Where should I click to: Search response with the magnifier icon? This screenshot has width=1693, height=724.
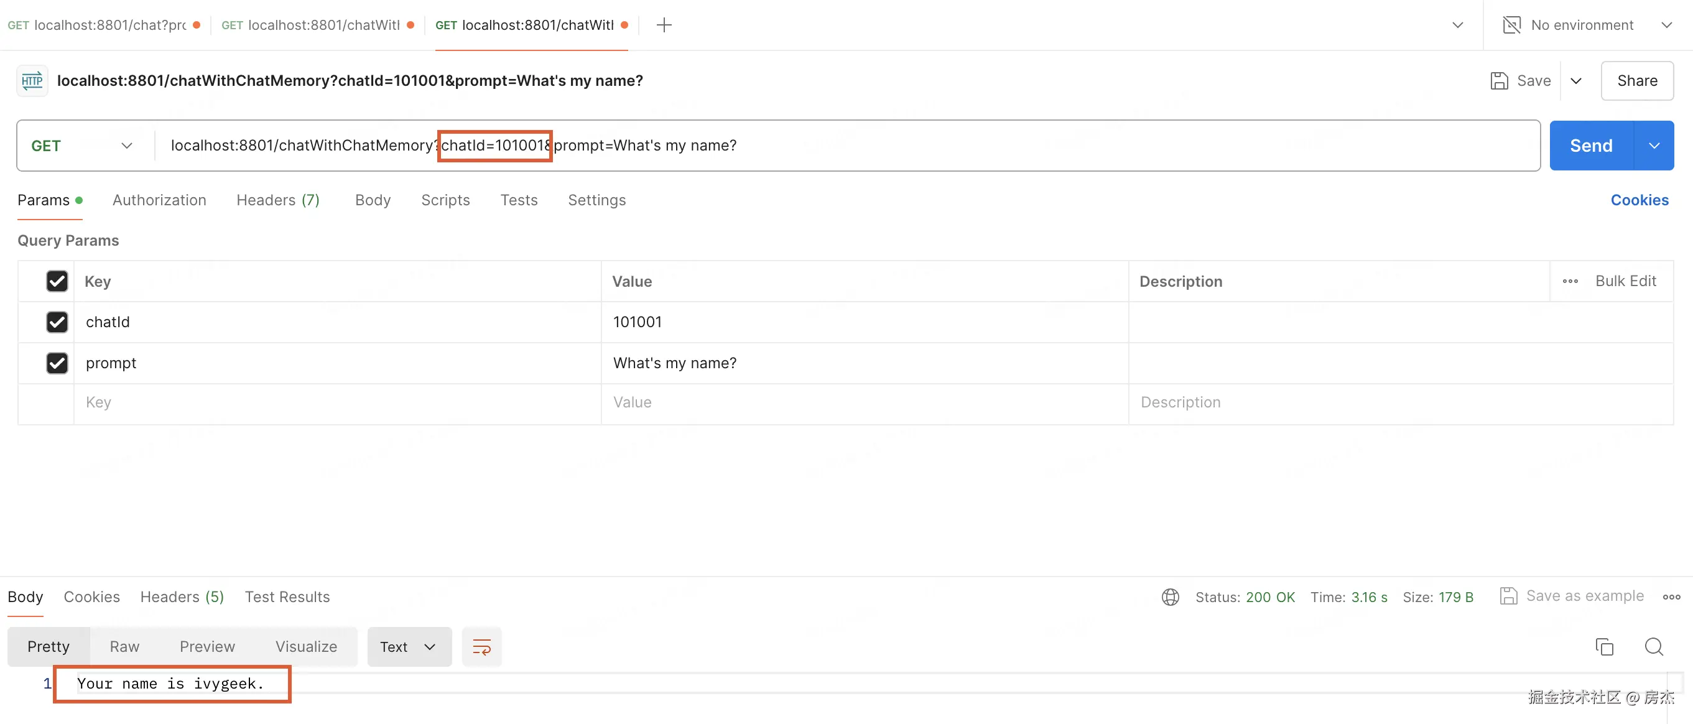click(x=1654, y=647)
